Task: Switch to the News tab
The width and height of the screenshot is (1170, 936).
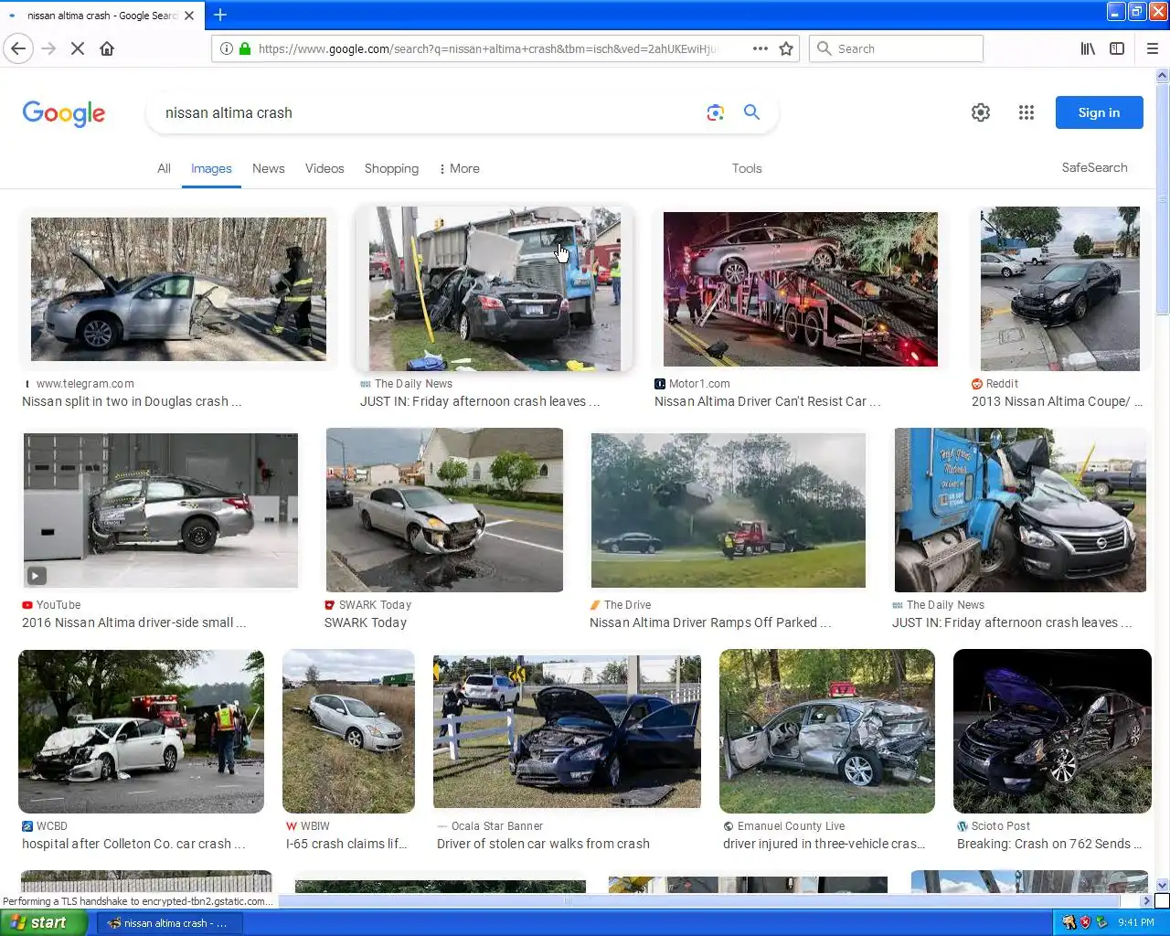Action: (269, 168)
